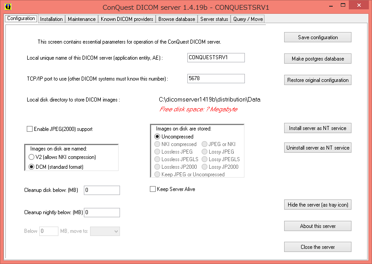Open the Maintenance tab
The height and width of the screenshot is (264, 372).
pos(82,19)
